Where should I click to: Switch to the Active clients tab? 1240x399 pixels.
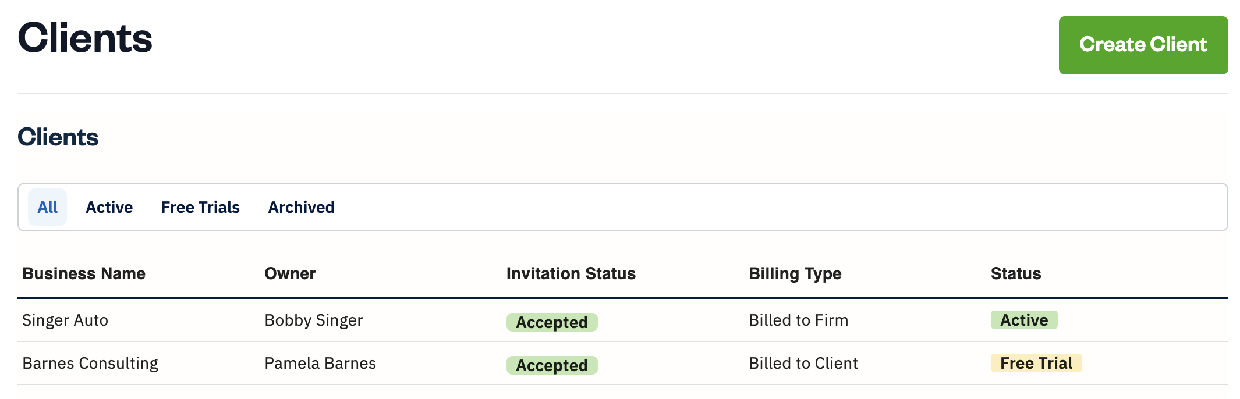109,207
